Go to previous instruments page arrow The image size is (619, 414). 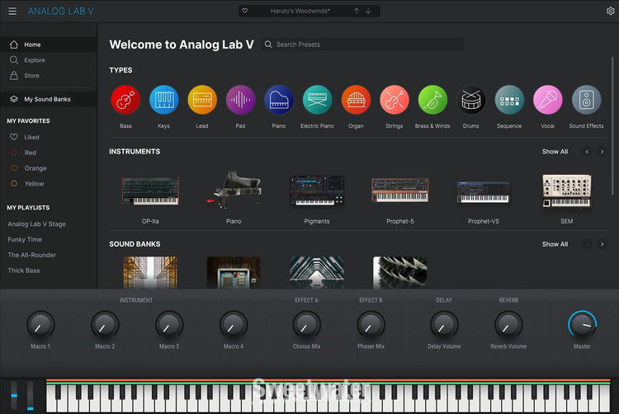(587, 152)
